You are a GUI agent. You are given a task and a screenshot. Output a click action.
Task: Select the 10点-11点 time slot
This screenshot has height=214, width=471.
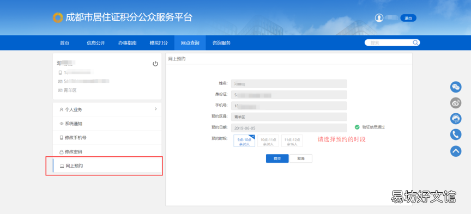pos(268,141)
